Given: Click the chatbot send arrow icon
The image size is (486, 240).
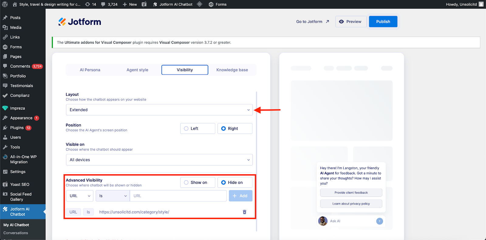Looking at the screenshot, I should pos(379,221).
